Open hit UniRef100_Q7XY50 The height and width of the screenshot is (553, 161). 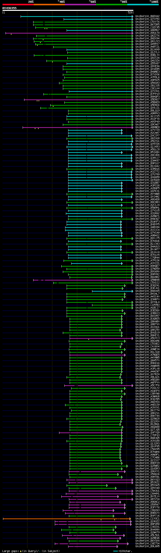(x=147, y=19)
